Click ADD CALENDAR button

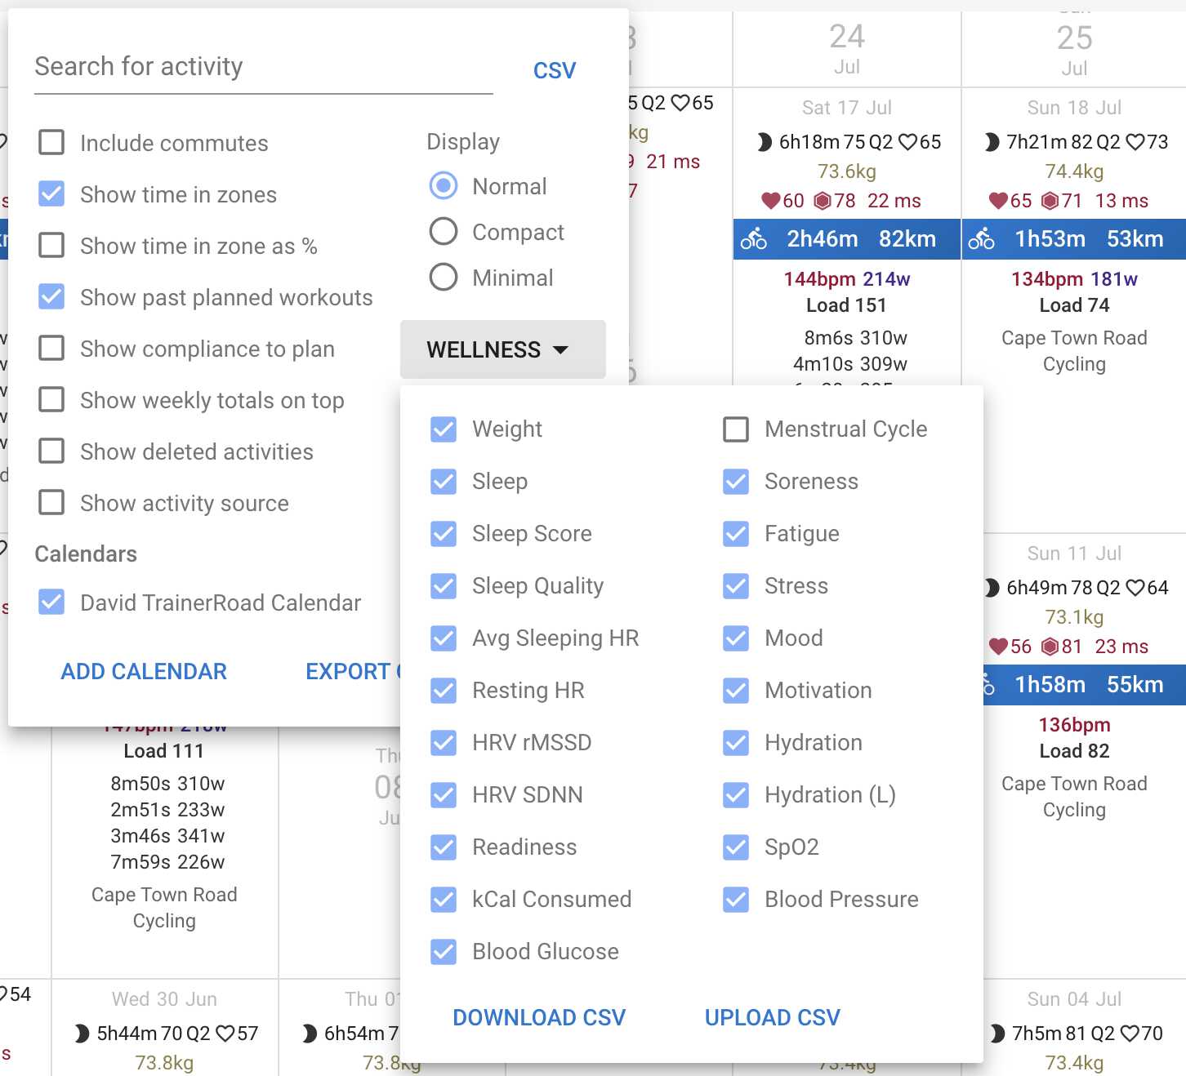(144, 671)
